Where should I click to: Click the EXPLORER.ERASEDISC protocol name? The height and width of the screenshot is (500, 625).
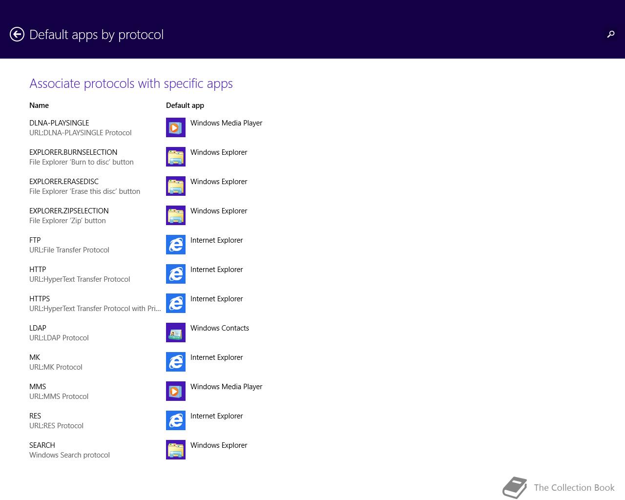tap(64, 182)
